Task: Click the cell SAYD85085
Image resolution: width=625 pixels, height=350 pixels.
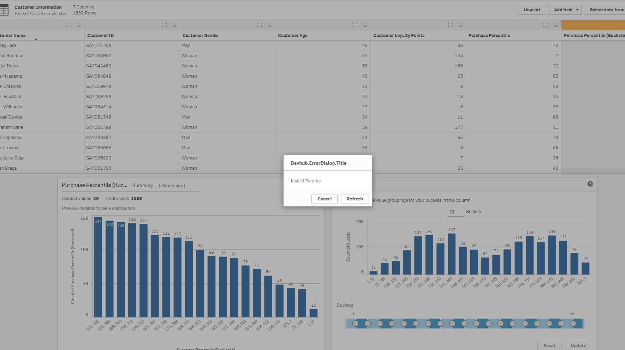Action: pyautogui.click(x=132, y=148)
